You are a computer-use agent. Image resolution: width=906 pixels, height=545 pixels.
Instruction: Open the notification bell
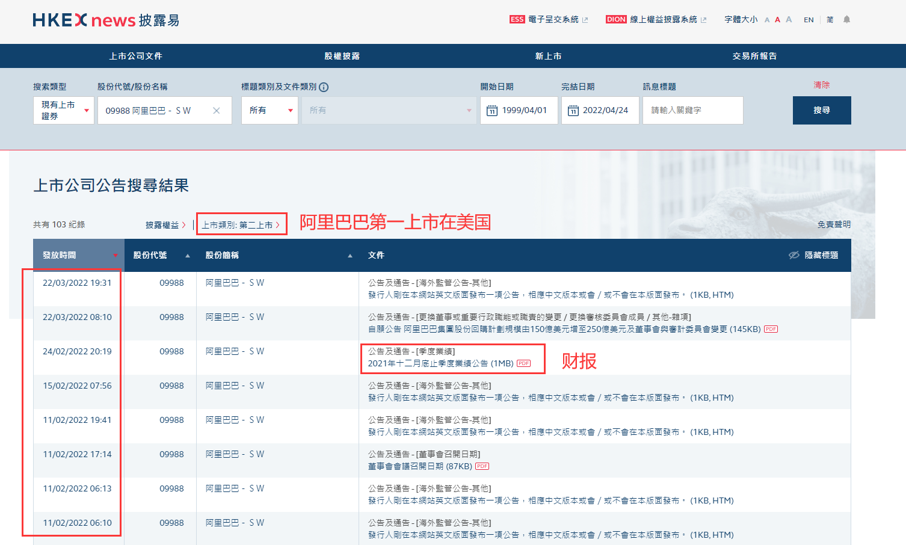(847, 19)
